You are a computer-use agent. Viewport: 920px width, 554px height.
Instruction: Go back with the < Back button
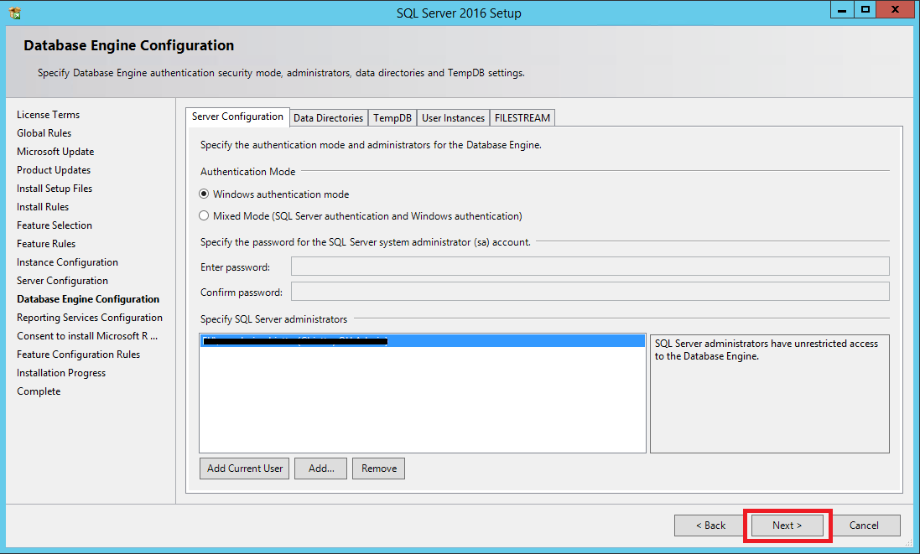click(x=710, y=526)
